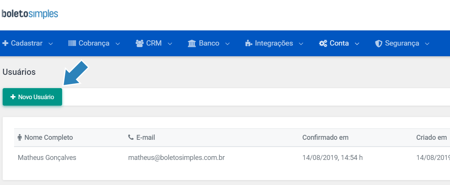Expand the Banco dropdown chevron
Image resolution: width=450 pixels, height=185 pixels.
click(227, 44)
